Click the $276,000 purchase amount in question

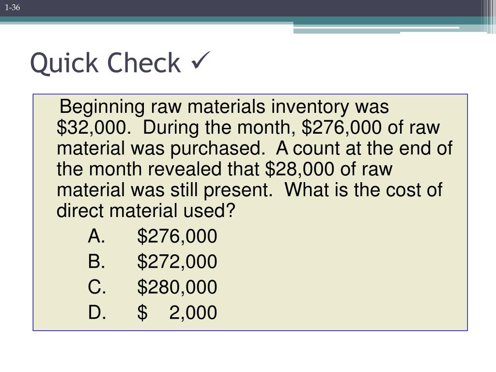[x=341, y=128]
